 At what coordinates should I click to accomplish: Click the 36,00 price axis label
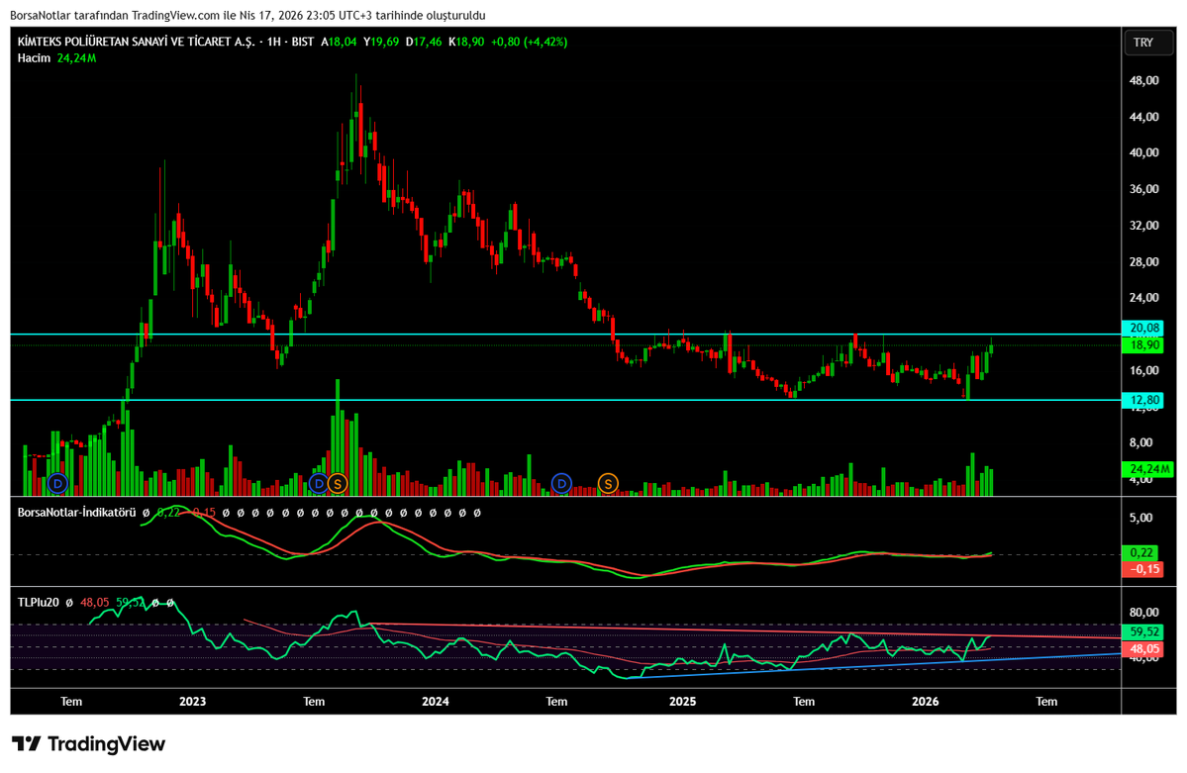pyautogui.click(x=1143, y=189)
